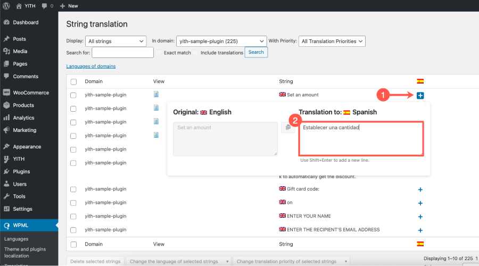Click the copy-from-original icon button

pyautogui.click(x=287, y=127)
